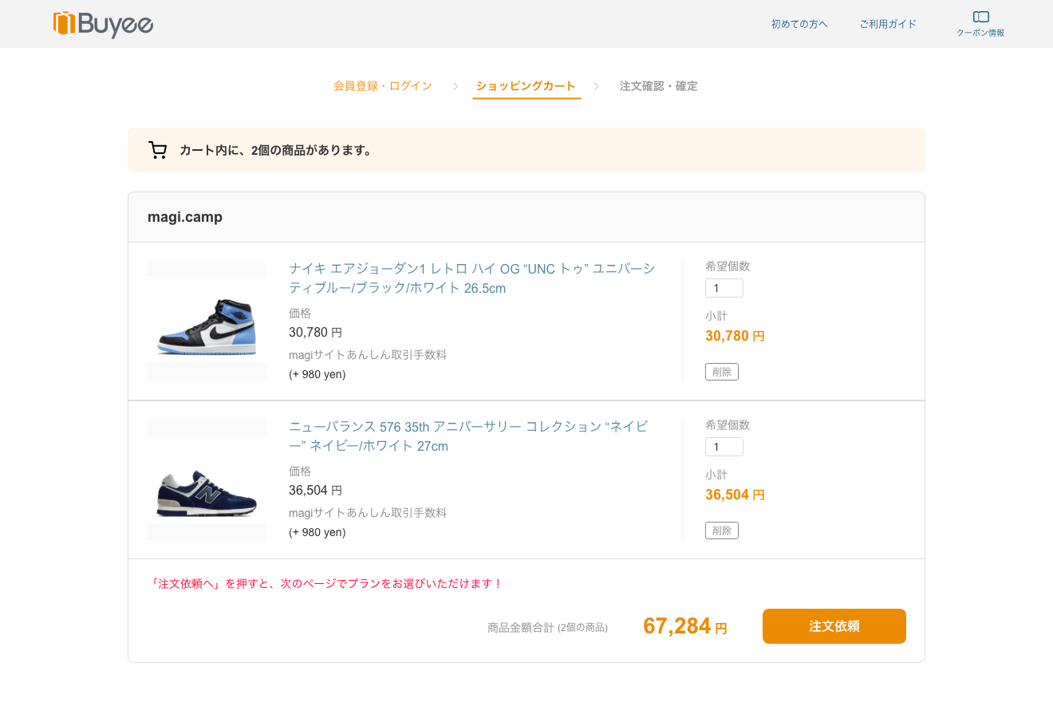Open the New Balance 576 product link
The image size is (1053, 714).
pos(469,436)
